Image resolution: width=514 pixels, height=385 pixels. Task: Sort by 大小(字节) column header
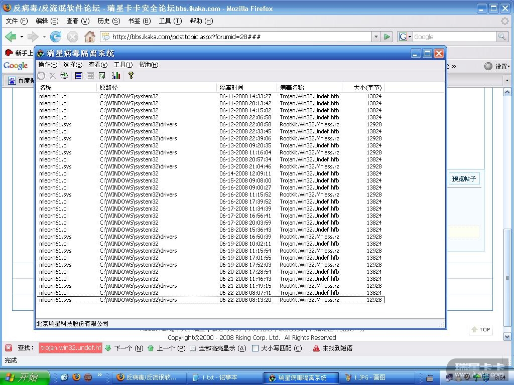click(x=363, y=87)
